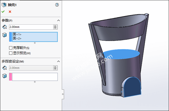Collapse the 参数(P) section

(59, 20)
